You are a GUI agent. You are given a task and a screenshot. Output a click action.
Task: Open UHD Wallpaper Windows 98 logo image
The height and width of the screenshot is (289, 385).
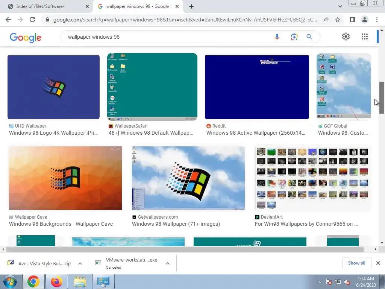(53, 87)
